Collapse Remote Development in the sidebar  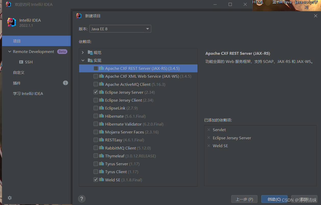(10, 52)
